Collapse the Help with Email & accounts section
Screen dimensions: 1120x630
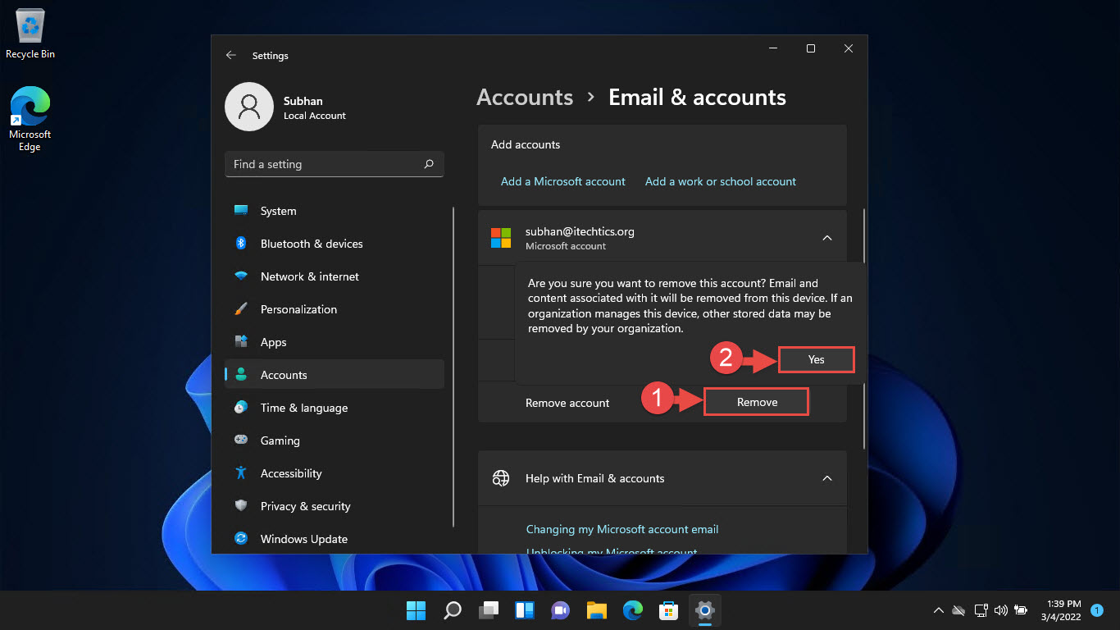tap(827, 478)
